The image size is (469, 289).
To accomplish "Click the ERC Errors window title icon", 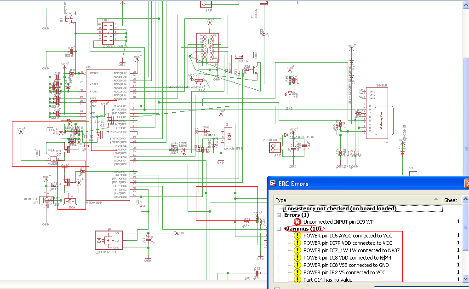I will [x=273, y=183].
